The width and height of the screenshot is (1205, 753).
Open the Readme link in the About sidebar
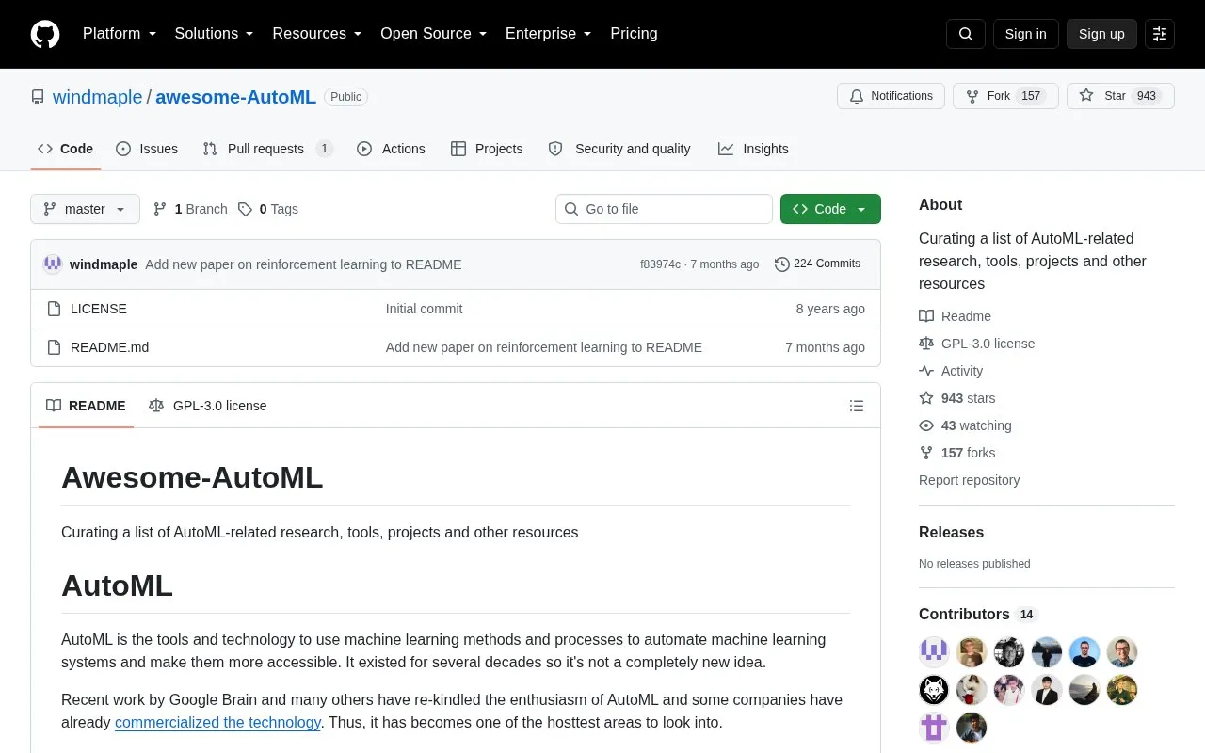click(955, 316)
